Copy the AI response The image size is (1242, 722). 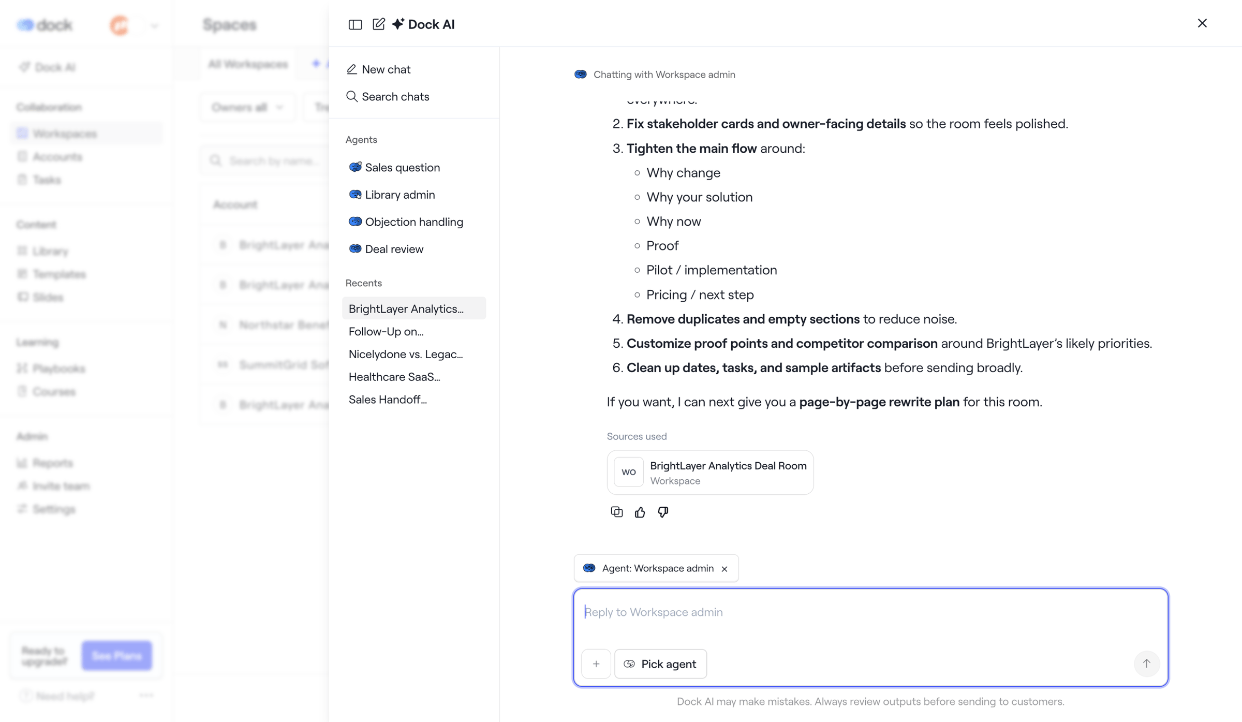click(617, 512)
